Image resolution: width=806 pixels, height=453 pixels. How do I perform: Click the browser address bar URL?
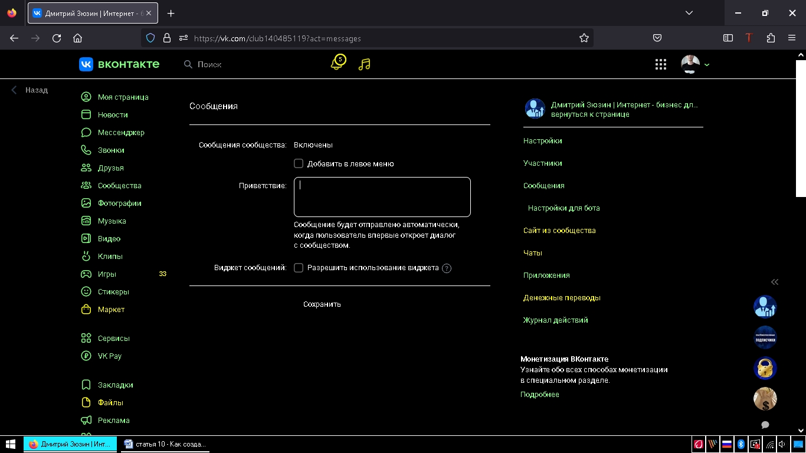pos(277,38)
